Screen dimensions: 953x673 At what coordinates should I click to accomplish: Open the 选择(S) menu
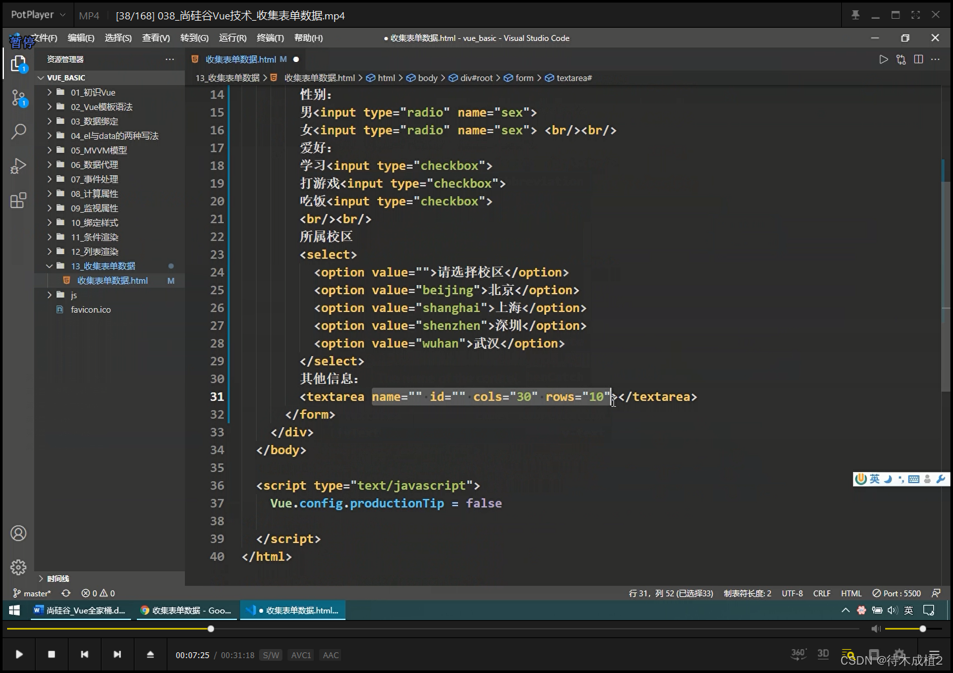[x=118, y=38]
